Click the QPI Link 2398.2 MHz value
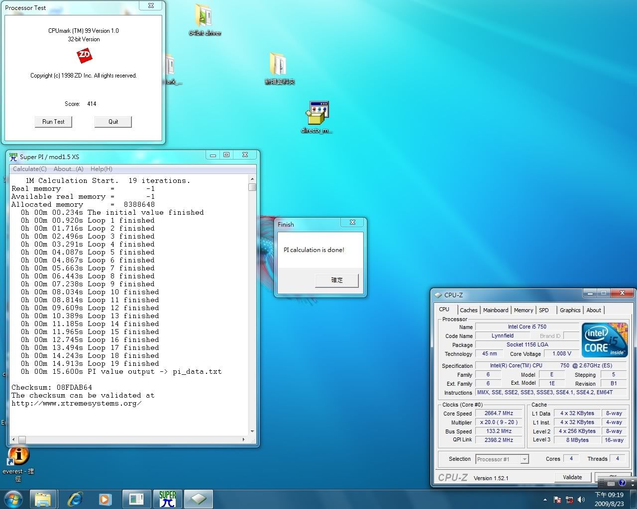 point(499,440)
